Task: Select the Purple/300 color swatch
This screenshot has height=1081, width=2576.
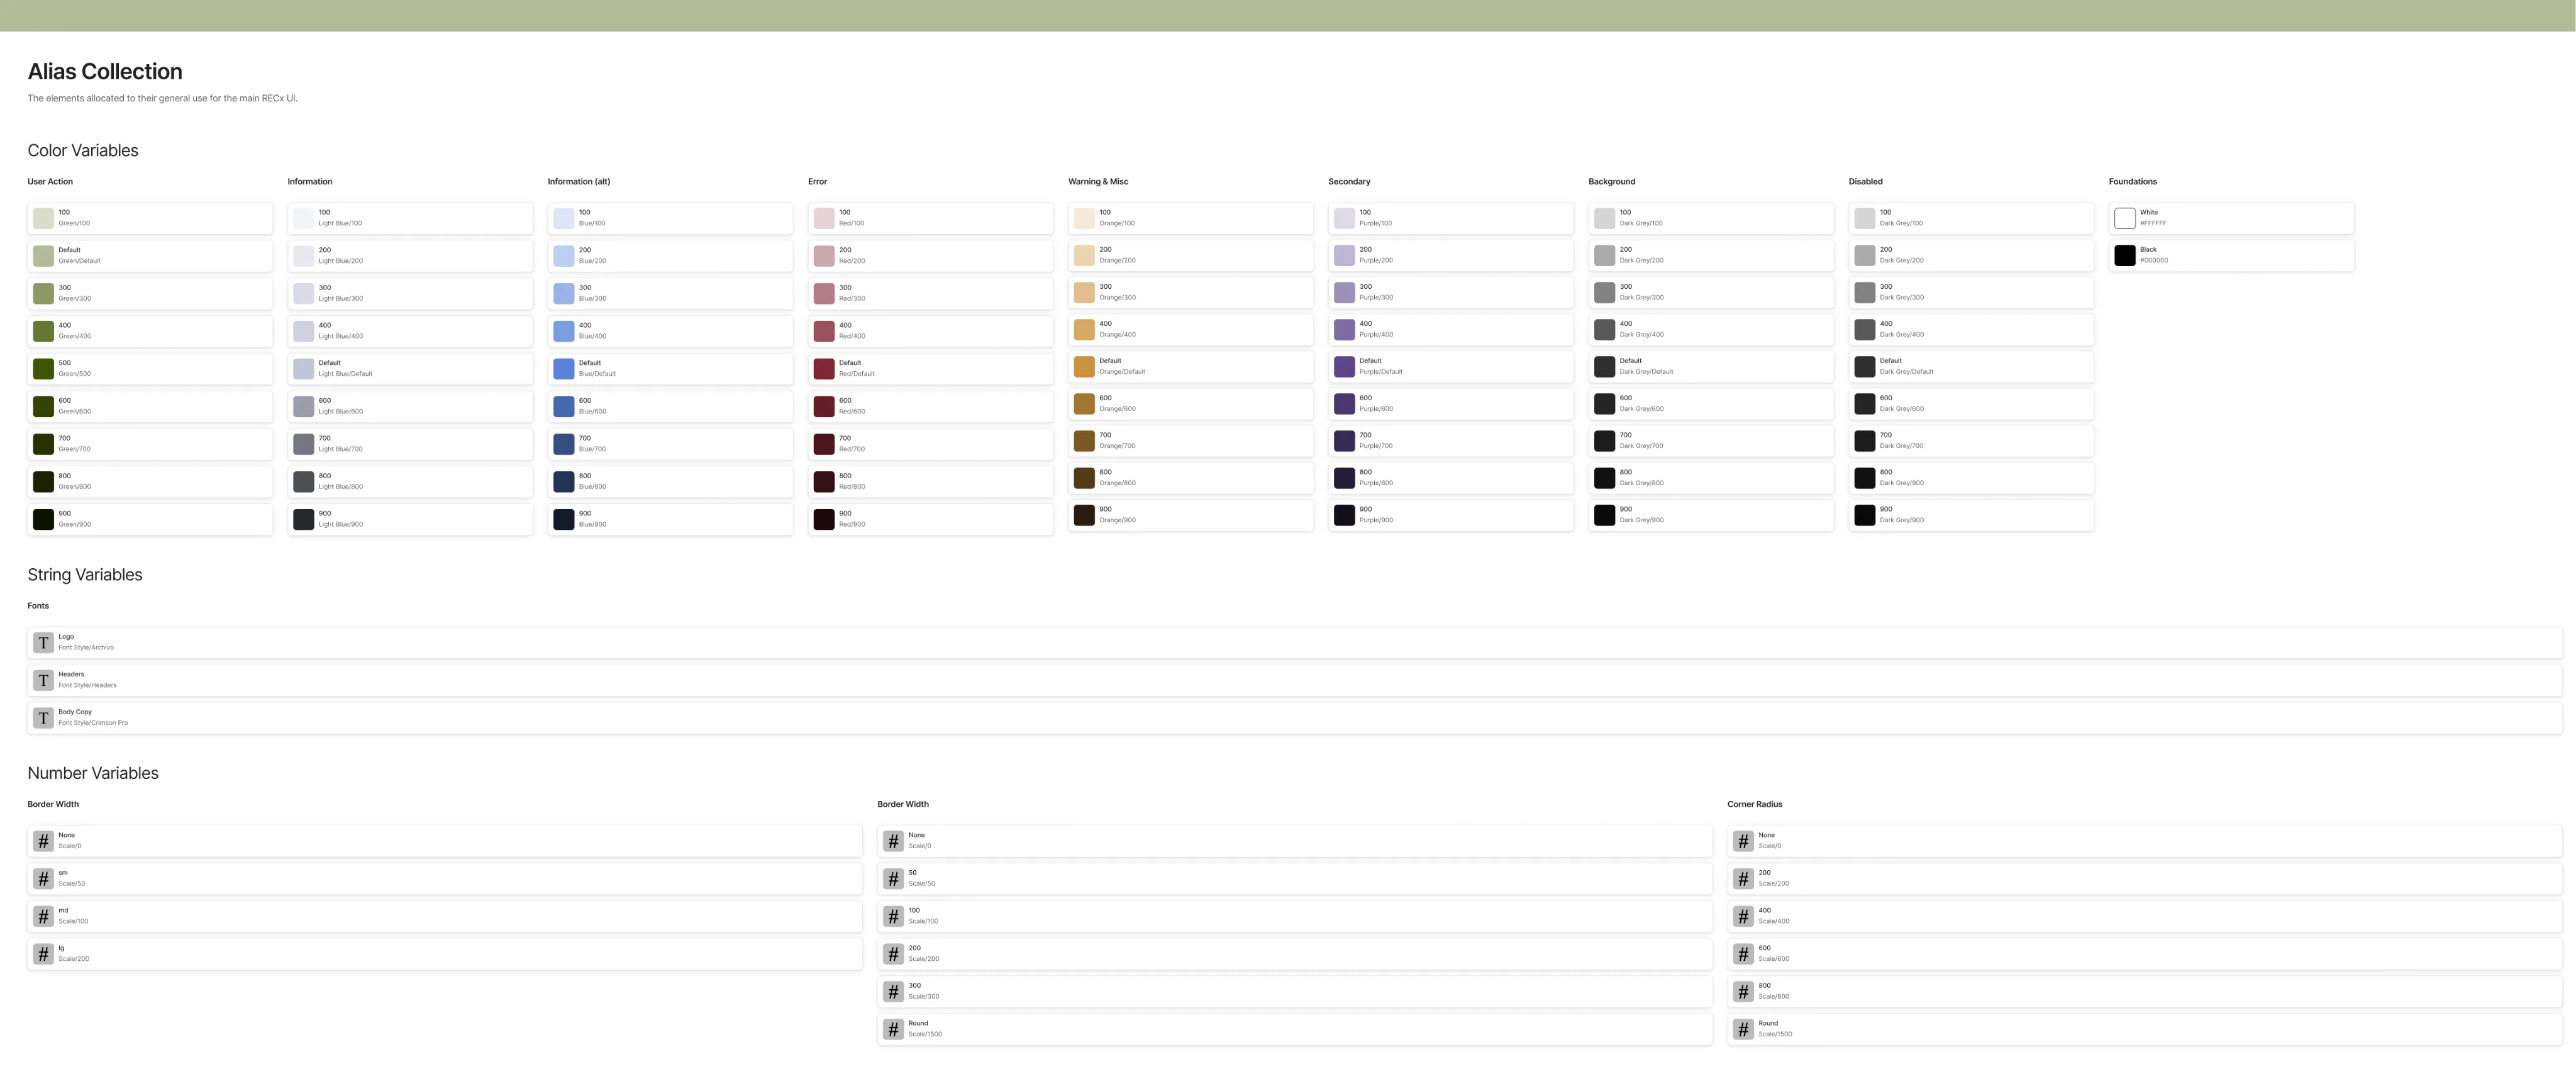Action: (x=1344, y=292)
